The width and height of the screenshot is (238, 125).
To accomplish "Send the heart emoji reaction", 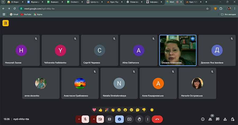I will coord(94,110).
